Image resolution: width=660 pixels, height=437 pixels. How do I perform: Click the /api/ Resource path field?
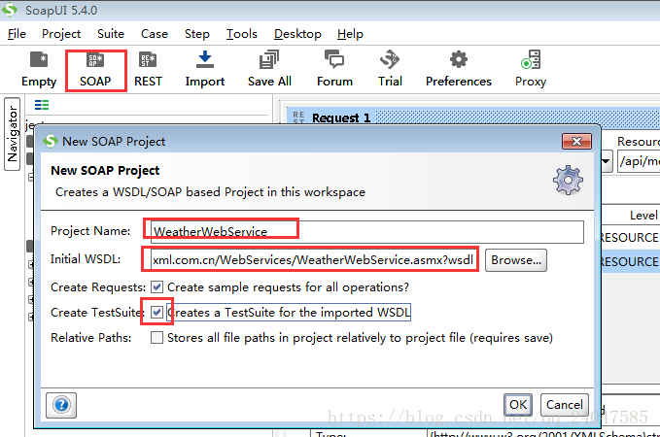tap(639, 161)
